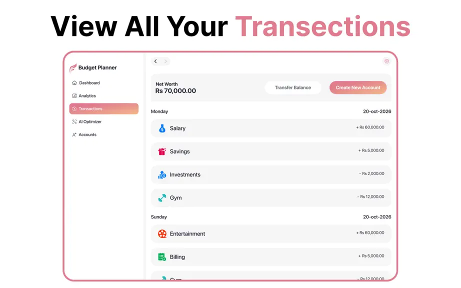The width and height of the screenshot is (461, 288).
Task: Click the Entertainment film reel icon
Action: tap(162, 233)
